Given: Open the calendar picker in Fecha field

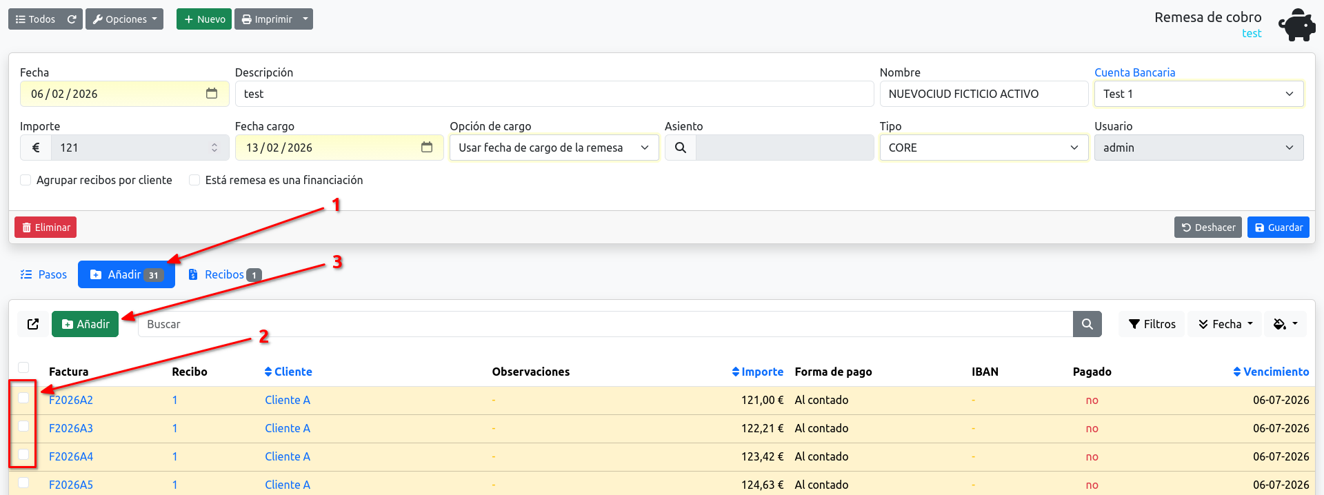Looking at the screenshot, I should pyautogui.click(x=212, y=93).
